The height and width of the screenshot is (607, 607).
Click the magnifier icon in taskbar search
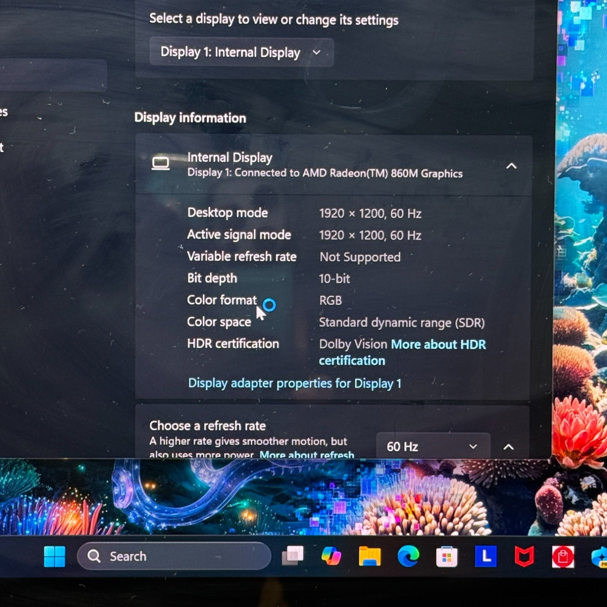click(x=94, y=556)
